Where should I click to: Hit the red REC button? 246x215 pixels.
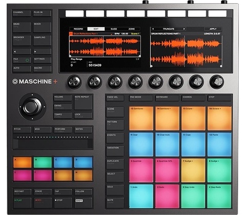43,203
